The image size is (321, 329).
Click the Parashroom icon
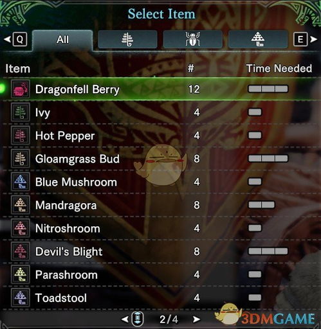pyautogui.click(x=21, y=274)
